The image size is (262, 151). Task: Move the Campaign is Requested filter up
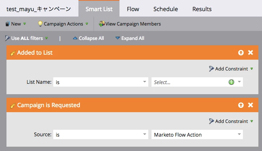click(241, 105)
